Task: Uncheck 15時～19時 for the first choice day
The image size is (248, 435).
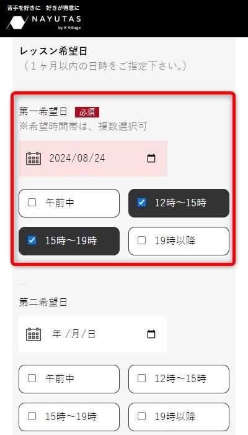Action: point(69,241)
